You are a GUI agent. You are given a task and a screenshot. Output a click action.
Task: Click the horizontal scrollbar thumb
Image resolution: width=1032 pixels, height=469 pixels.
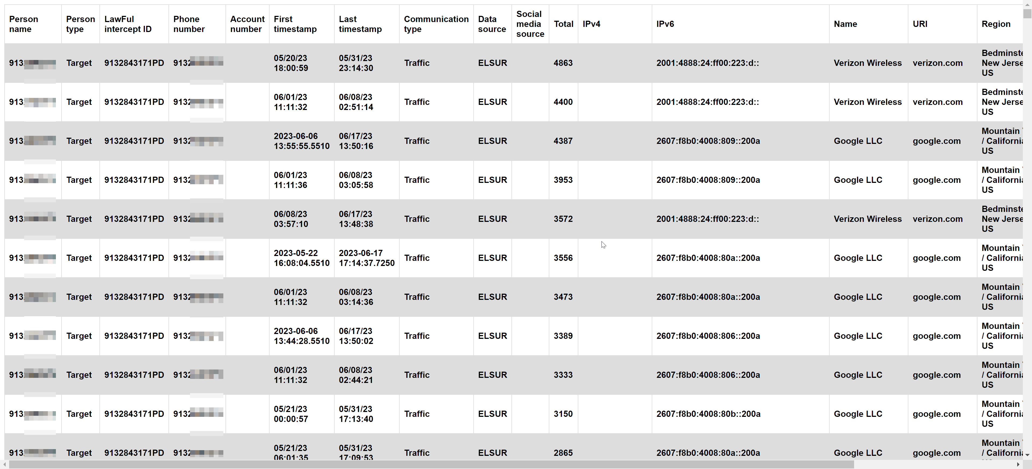point(431,464)
